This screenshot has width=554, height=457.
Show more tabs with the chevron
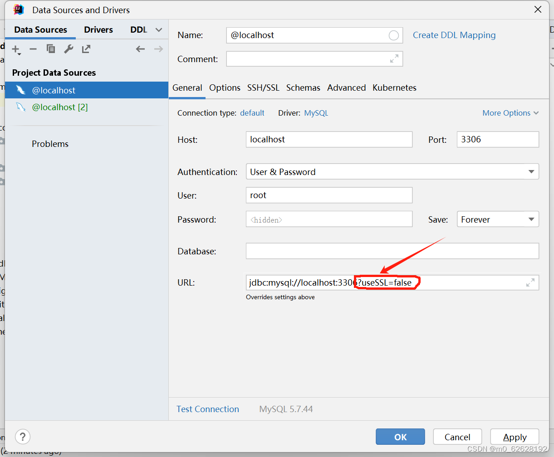pyautogui.click(x=159, y=30)
